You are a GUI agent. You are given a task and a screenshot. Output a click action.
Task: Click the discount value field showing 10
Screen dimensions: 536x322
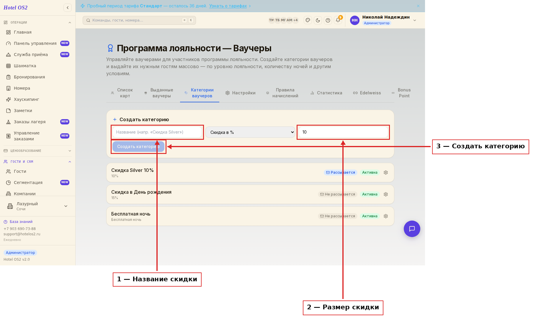343,132
